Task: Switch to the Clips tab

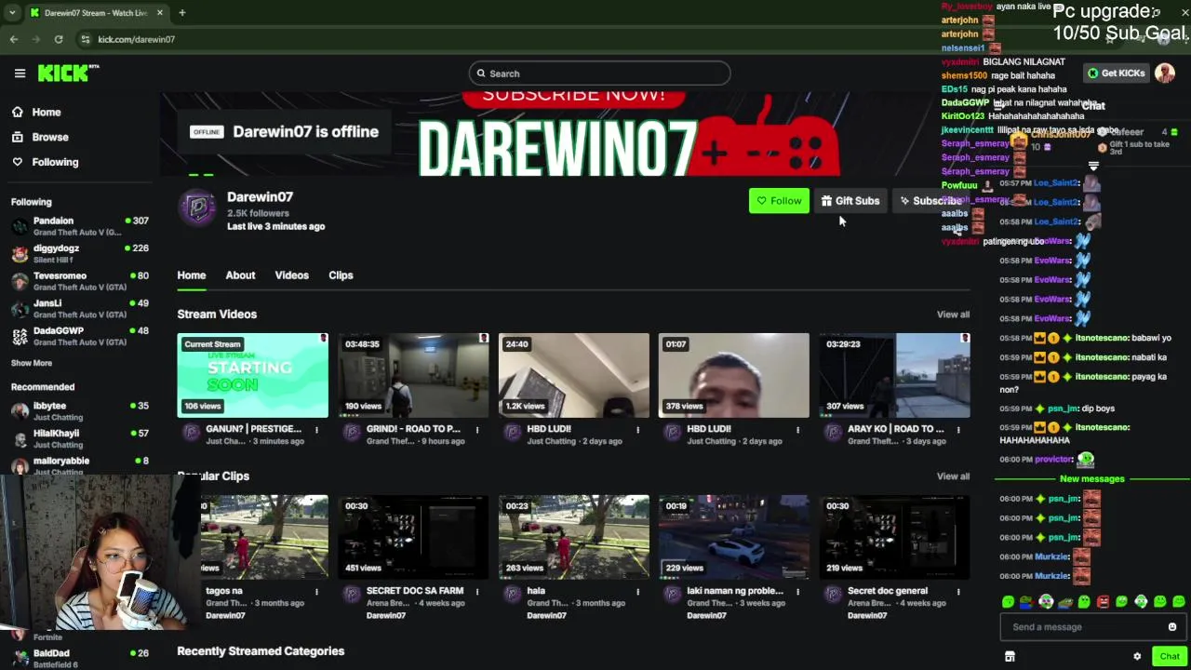Action: click(x=341, y=275)
